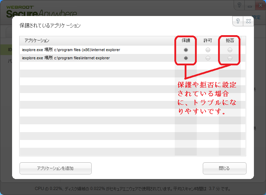Click the アプリケーションを追加 button
Viewport: 266px width, 195px height.
coord(55,168)
